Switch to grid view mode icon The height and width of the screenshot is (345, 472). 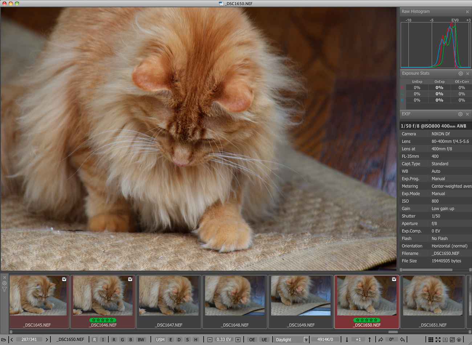point(431,340)
